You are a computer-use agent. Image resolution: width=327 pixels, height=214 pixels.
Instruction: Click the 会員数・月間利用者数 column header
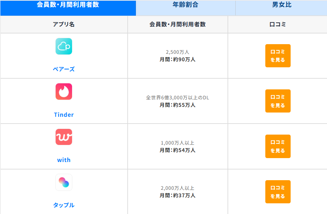[178, 25]
